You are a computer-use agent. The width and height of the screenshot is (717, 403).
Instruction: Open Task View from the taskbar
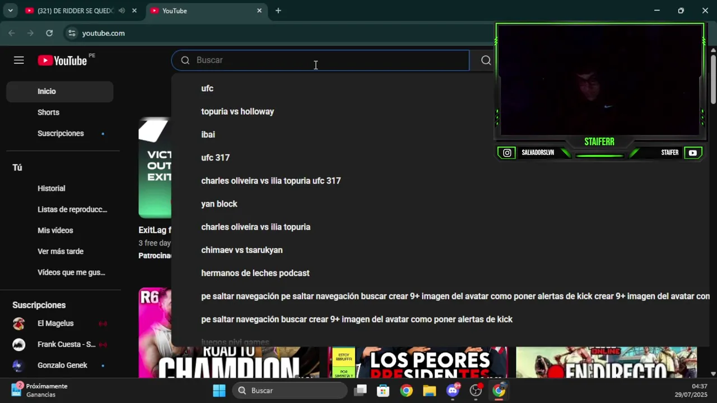tap(360, 391)
